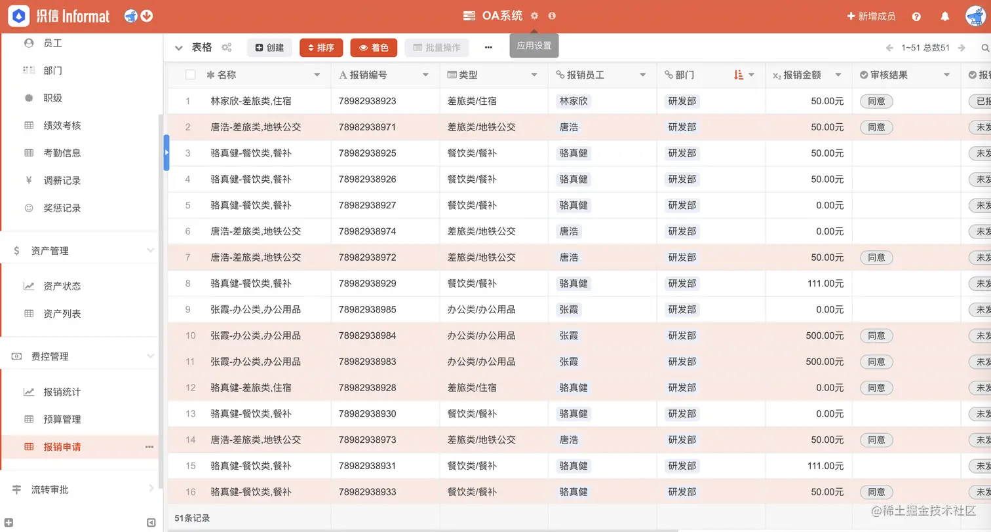The image size is (991, 532).
Task: Go to previous page arrow
Action: 889,48
